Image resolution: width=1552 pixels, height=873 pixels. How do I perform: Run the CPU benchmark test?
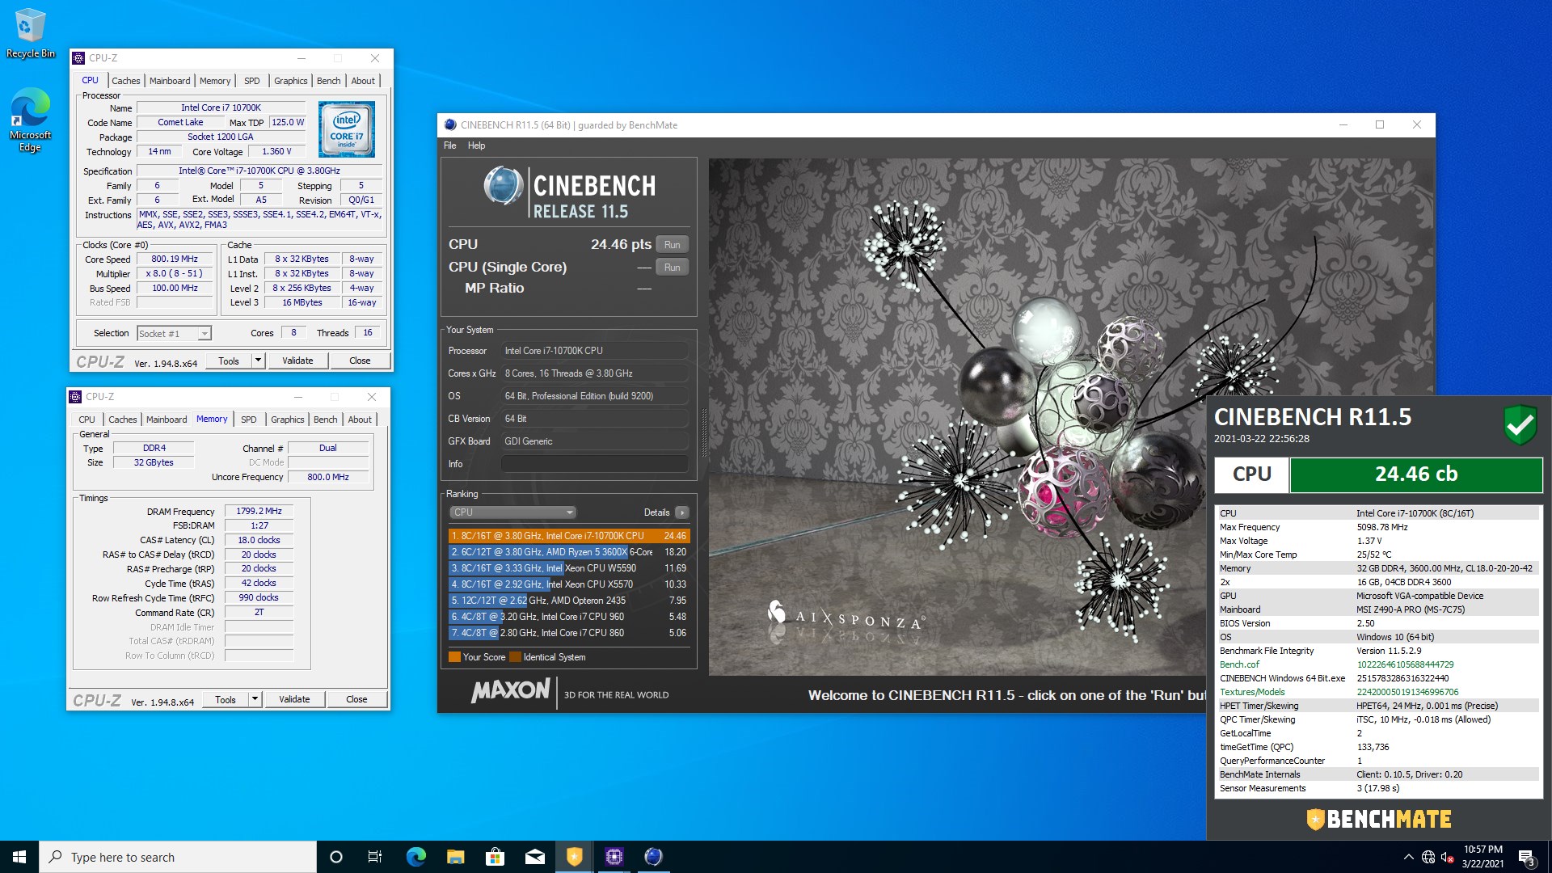pos(672,245)
